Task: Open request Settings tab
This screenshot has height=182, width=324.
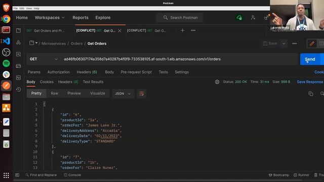Action: pos(182,72)
